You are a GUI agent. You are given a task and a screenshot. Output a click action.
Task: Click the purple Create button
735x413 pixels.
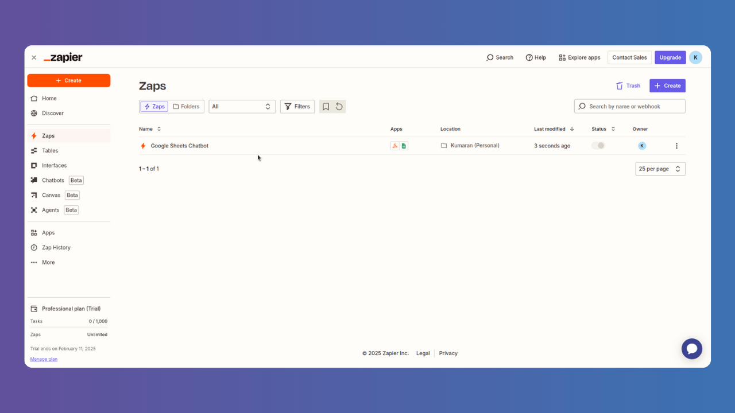667,85
